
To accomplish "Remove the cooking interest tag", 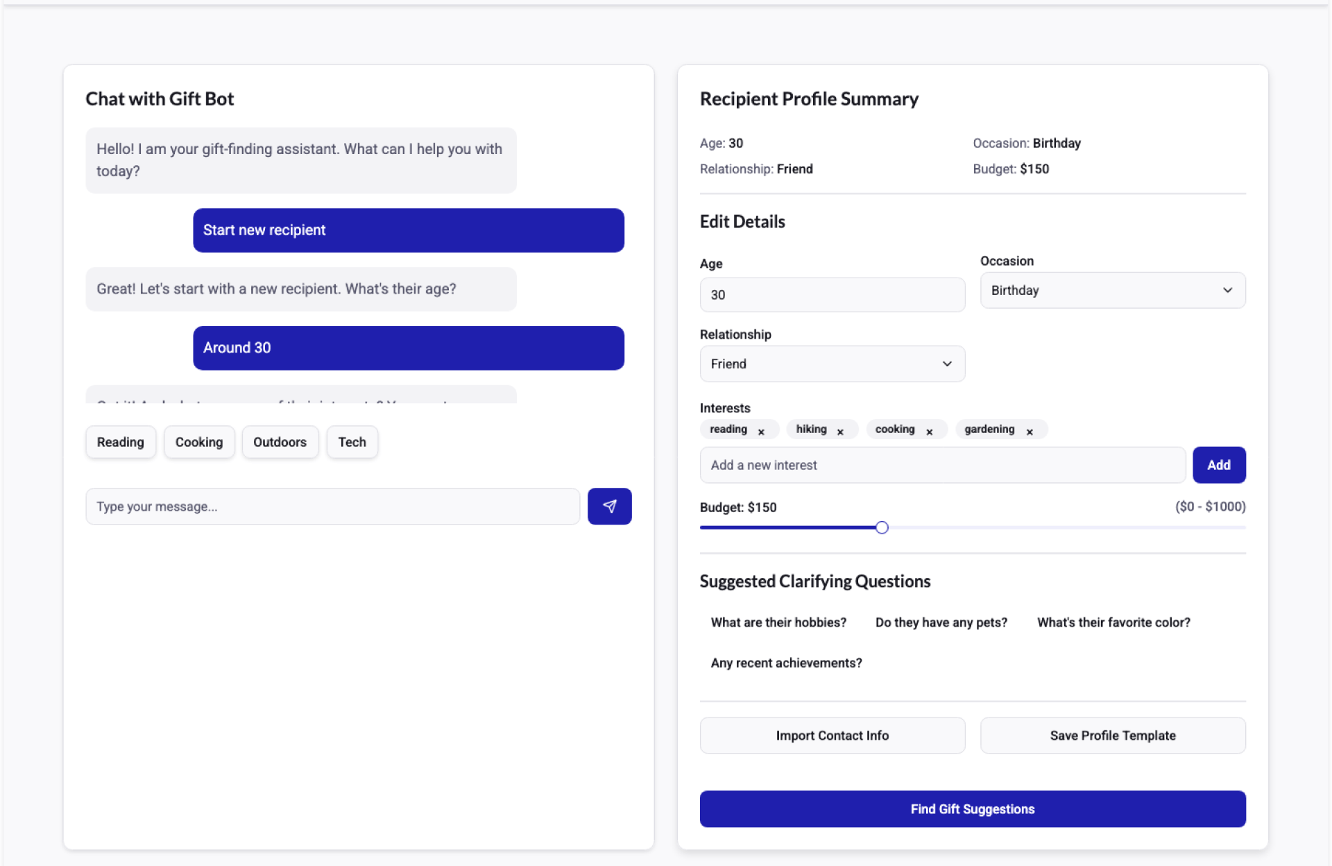I will (x=930, y=432).
